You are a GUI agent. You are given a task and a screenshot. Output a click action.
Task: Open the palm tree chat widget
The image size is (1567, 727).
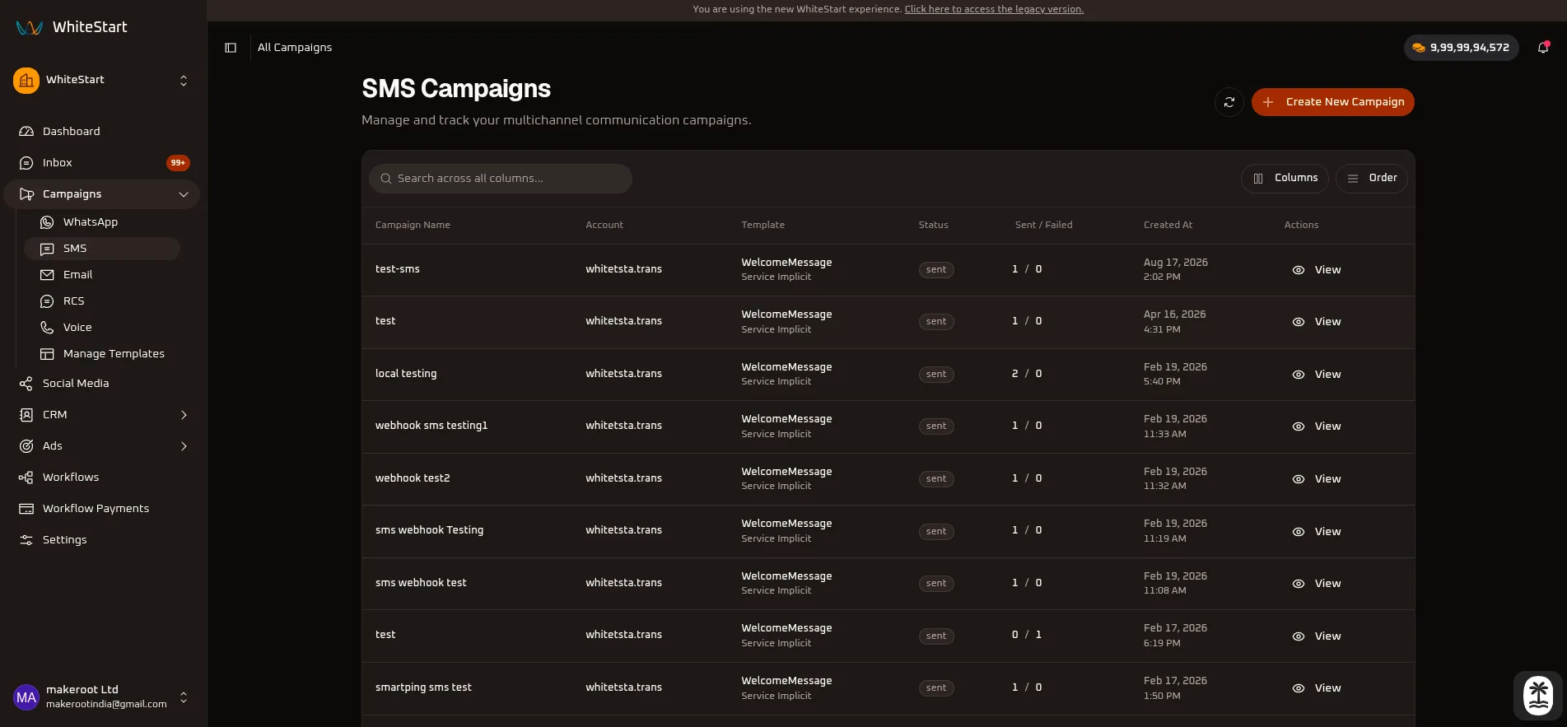[1537, 695]
